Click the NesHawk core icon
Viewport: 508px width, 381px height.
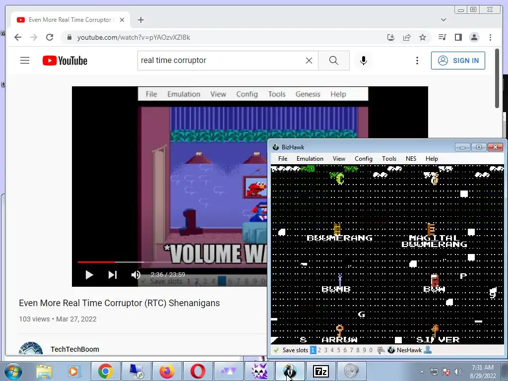coord(391,350)
